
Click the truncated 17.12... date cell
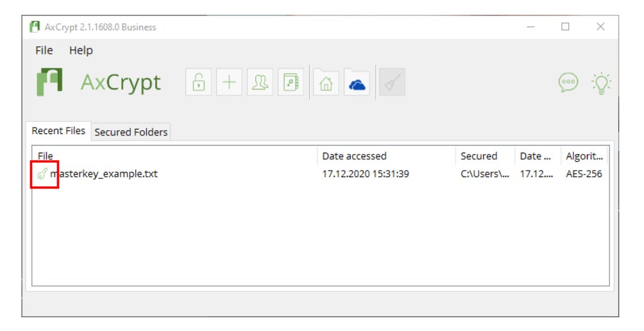tap(536, 174)
